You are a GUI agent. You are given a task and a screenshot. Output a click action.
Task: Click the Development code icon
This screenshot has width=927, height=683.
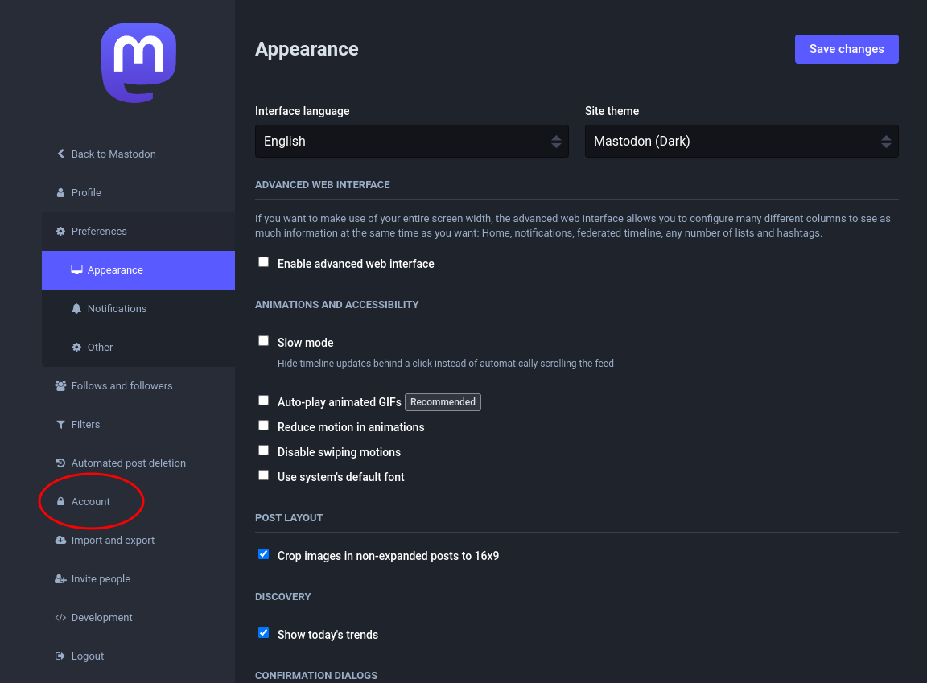pyautogui.click(x=60, y=617)
